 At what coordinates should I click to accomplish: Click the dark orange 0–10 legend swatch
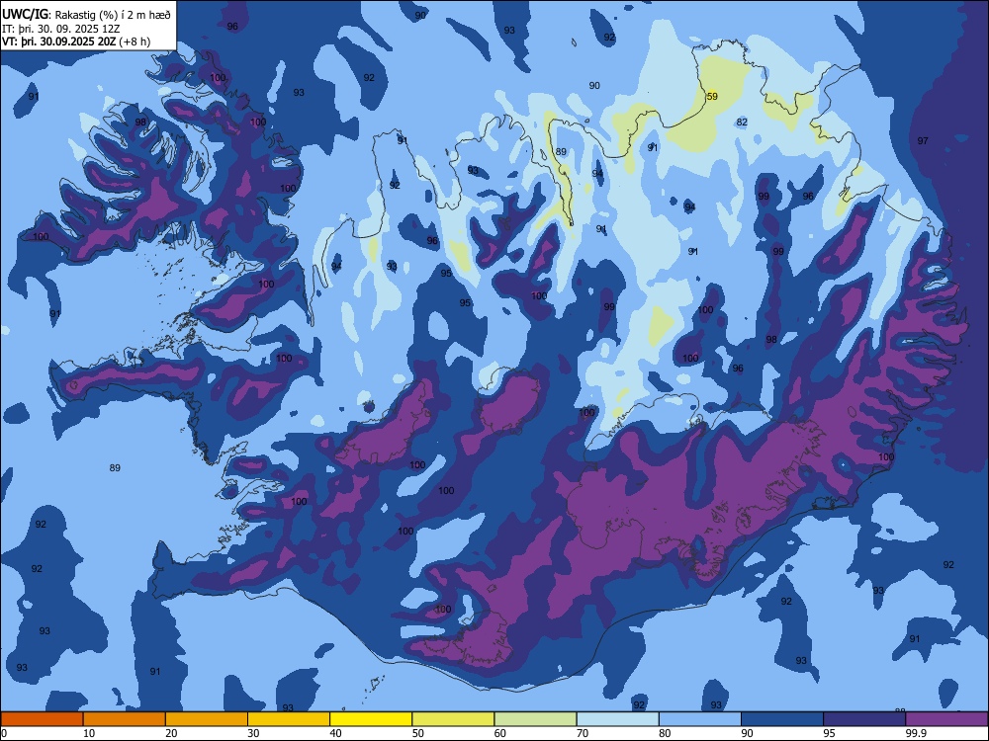(42, 719)
